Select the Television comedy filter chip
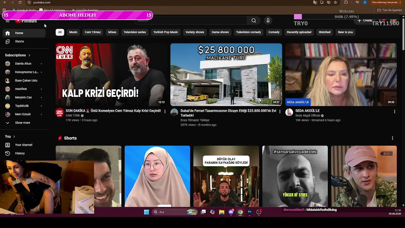 pyautogui.click(x=249, y=32)
